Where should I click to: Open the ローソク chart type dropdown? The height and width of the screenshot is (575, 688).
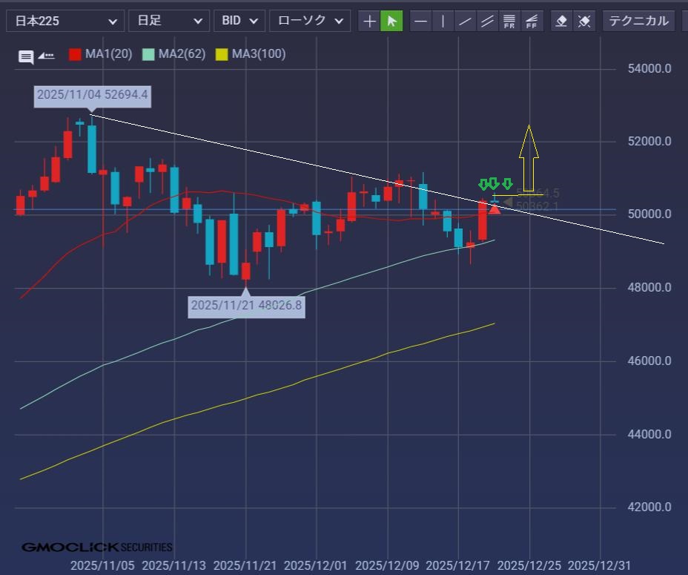pos(310,21)
